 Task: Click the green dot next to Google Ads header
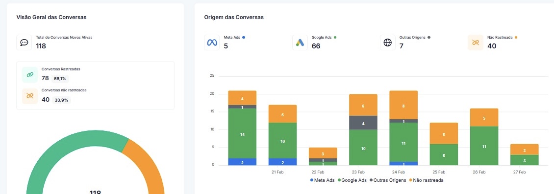[335, 37]
